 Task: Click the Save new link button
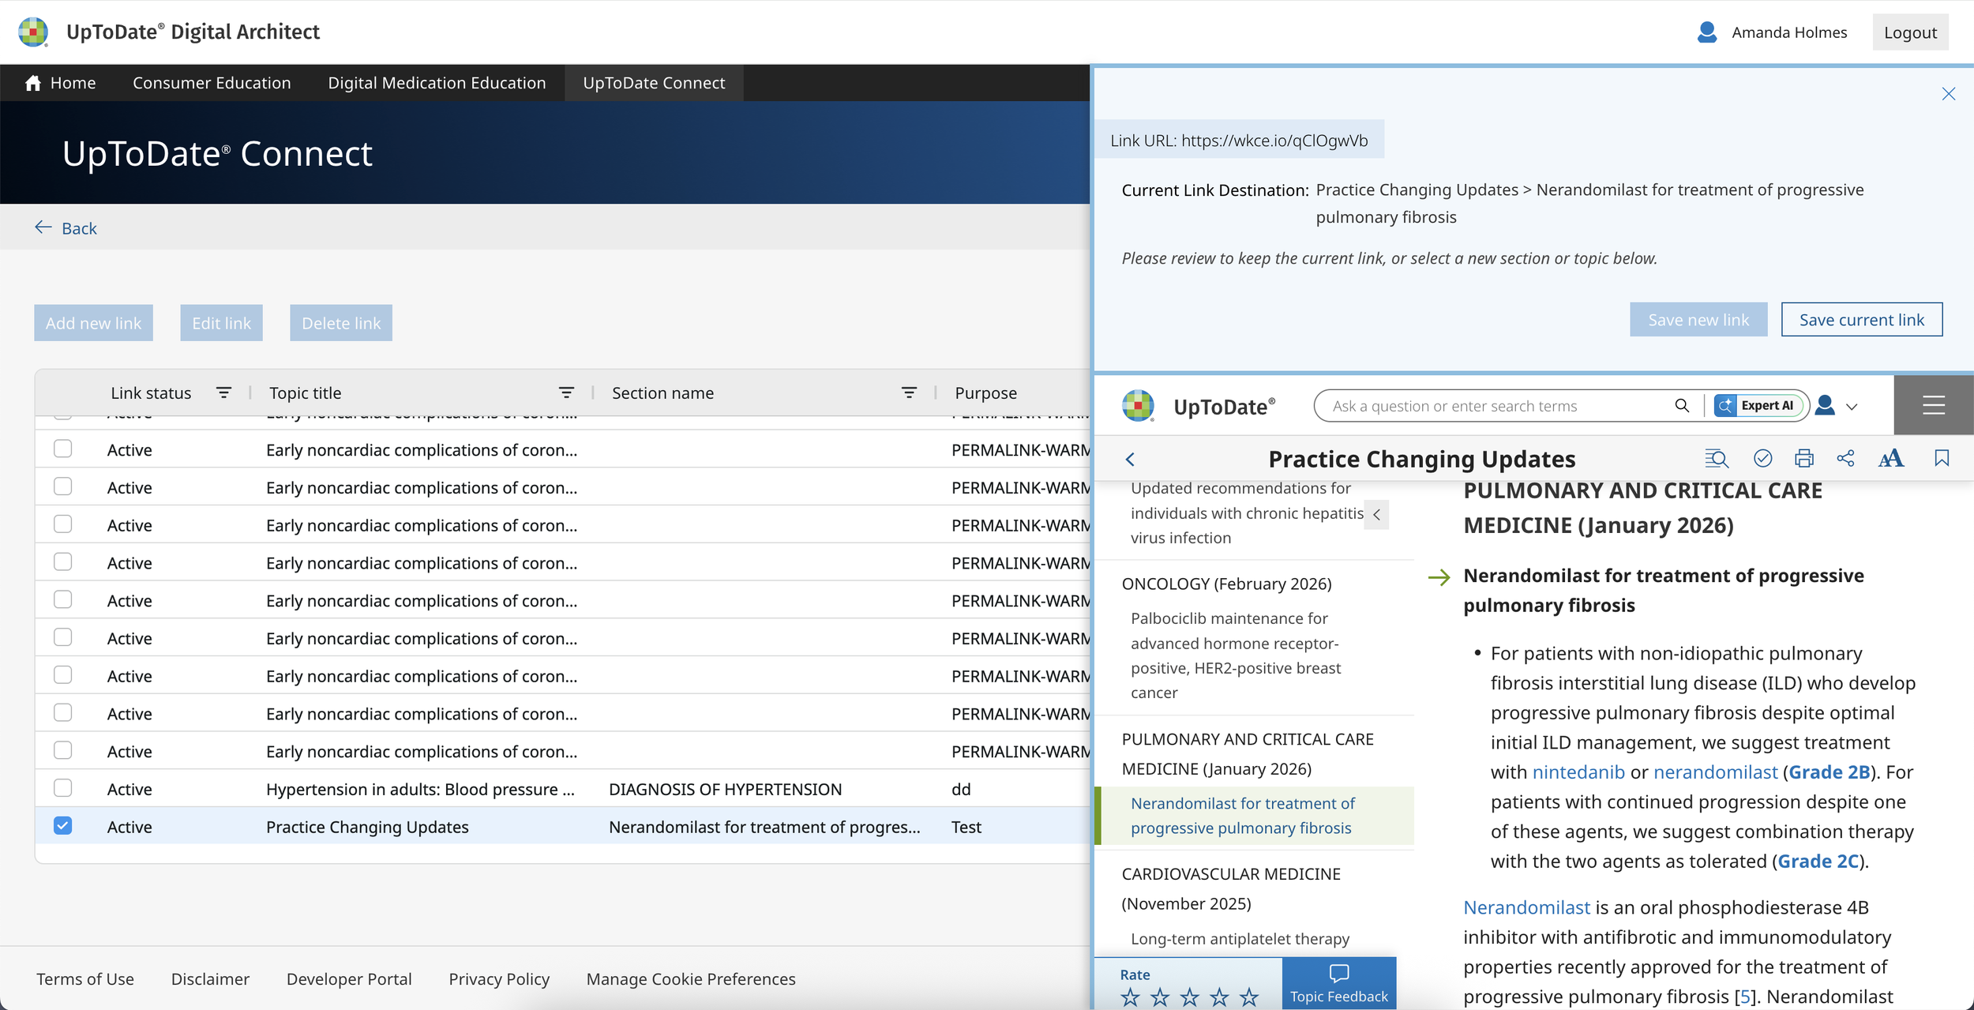tap(1698, 320)
